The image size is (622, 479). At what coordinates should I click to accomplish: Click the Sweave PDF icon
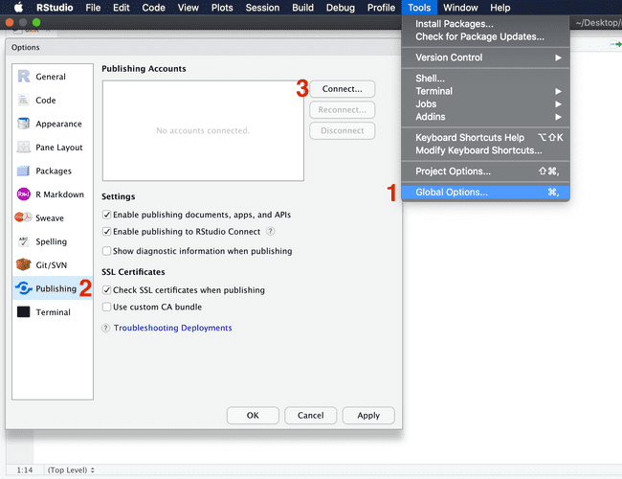23,217
